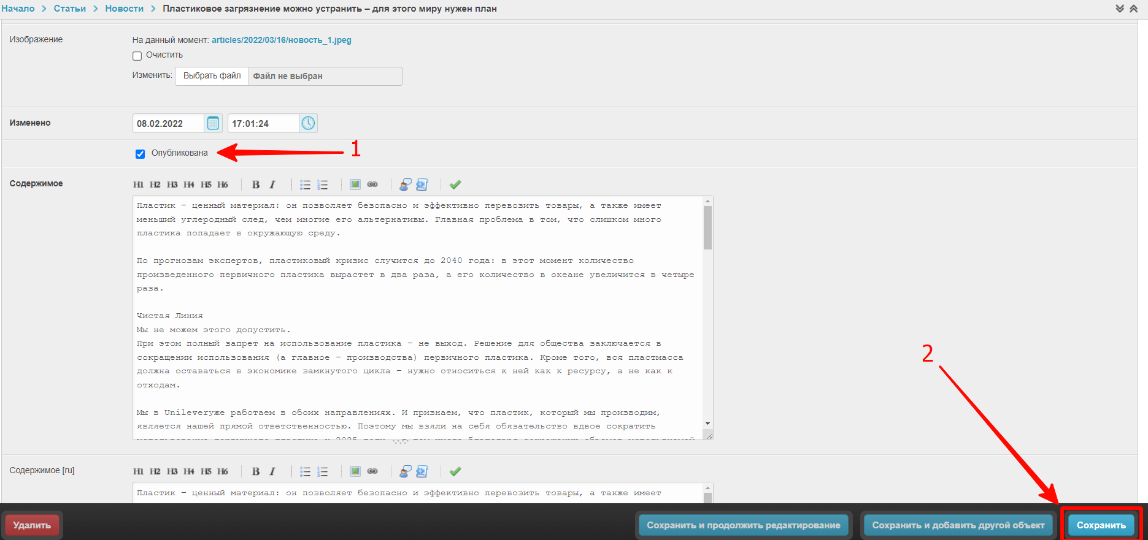This screenshot has width=1148, height=540.
Task: Navigate to Новости in the breadcrumb
Action: 124,9
